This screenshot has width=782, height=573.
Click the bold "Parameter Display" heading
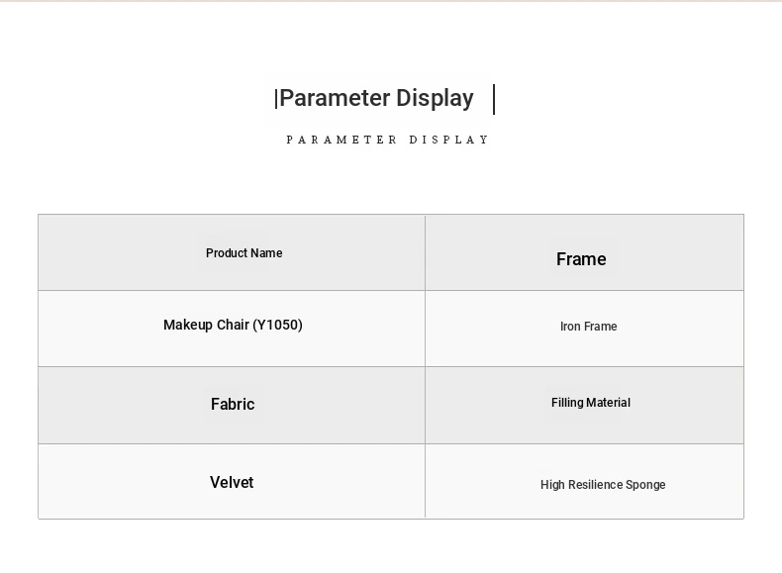pyautogui.click(x=376, y=98)
